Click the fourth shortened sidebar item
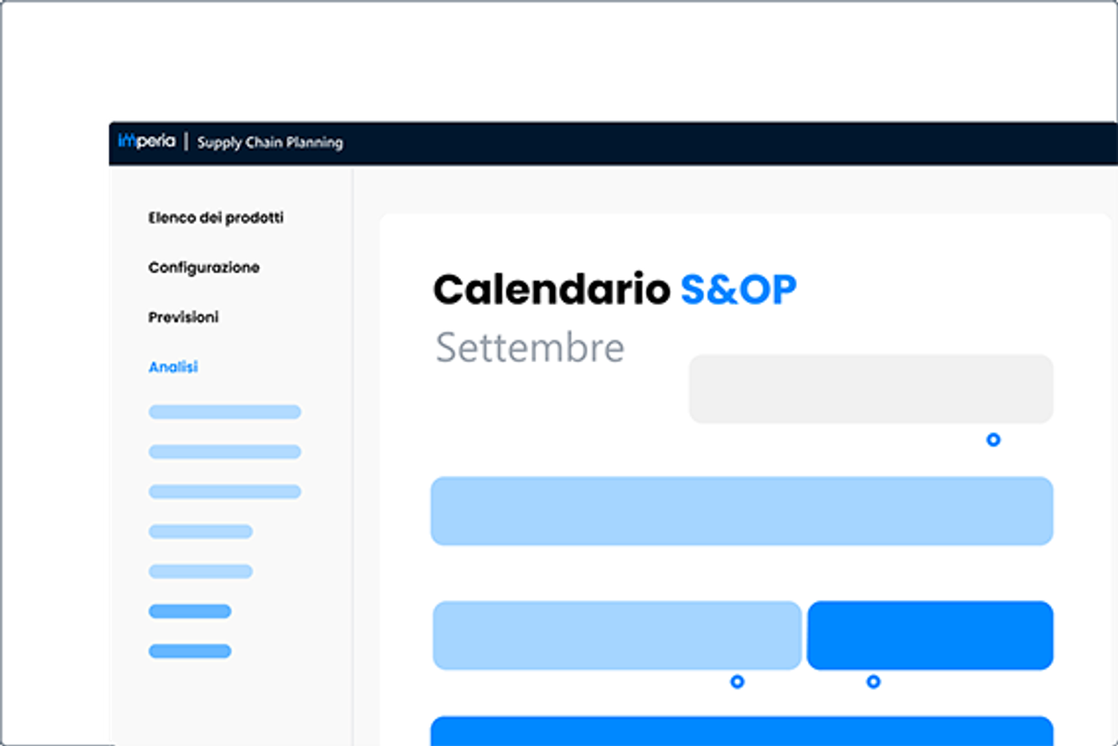Image resolution: width=1118 pixels, height=746 pixels. click(x=200, y=530)
